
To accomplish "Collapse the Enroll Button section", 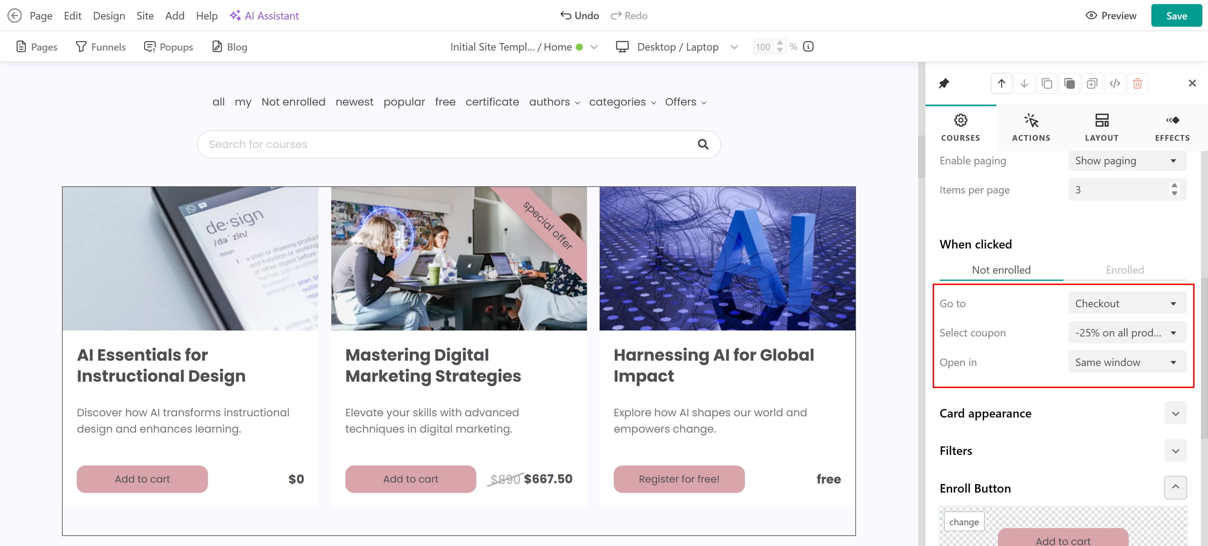I will coord(1175,487).
